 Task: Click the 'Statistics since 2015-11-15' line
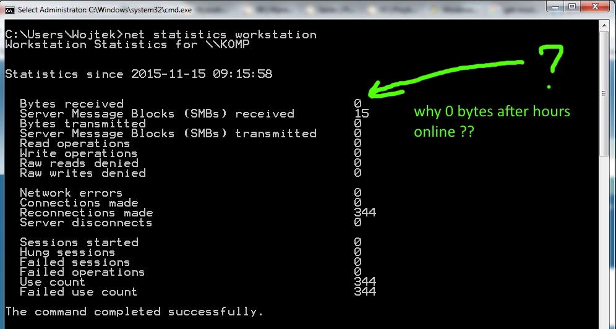(139, 74)
